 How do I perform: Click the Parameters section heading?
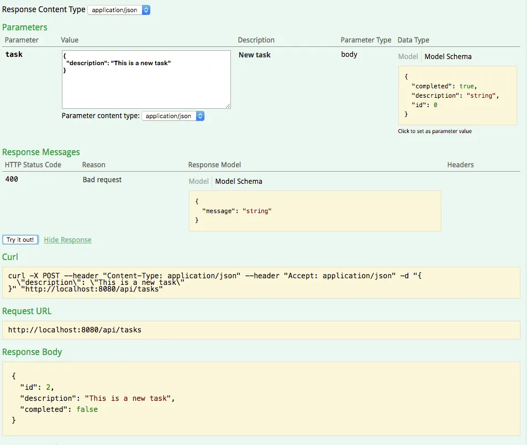coord(25,28)
